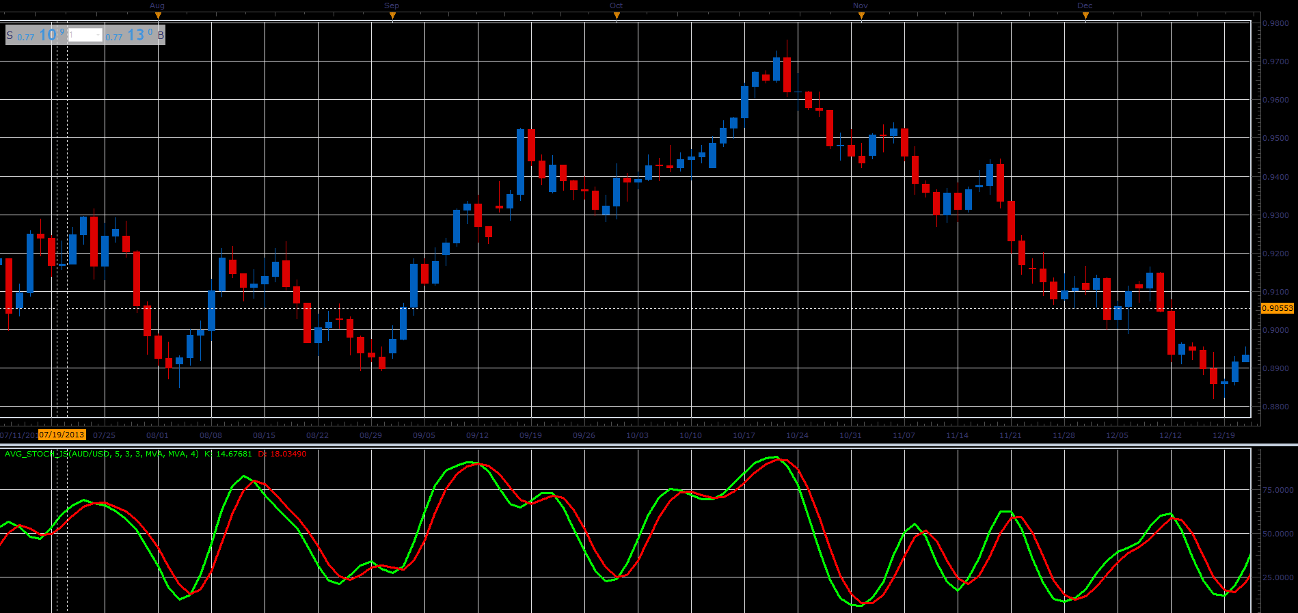The image size is (1298, 613).
Task: Click the 0.9300 price axis label
Action: 1276,215
